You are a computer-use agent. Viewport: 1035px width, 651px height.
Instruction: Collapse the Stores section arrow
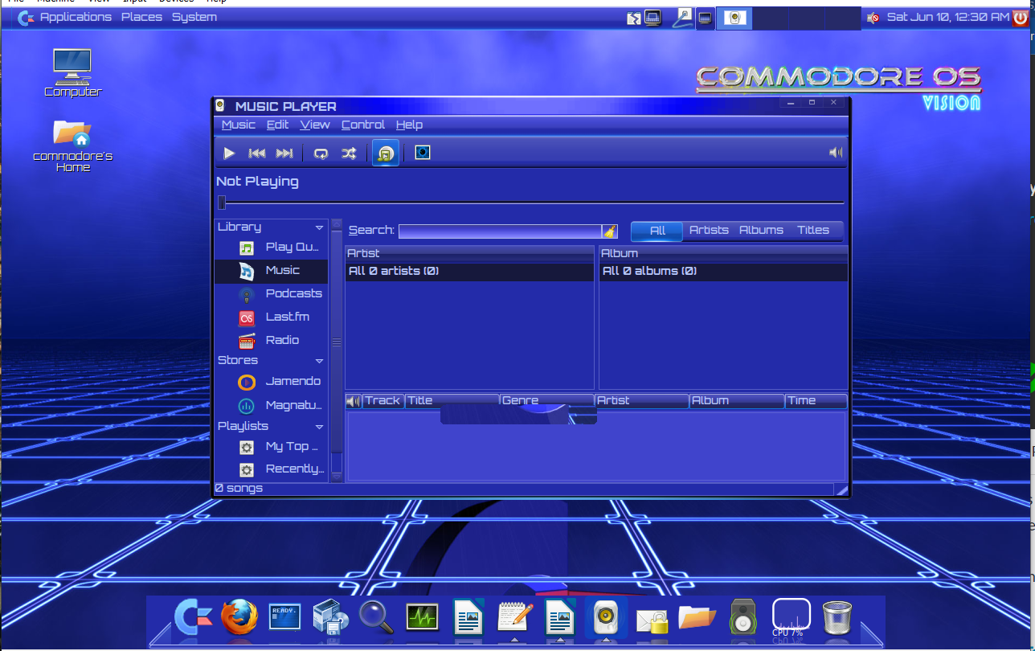point(319,362)
